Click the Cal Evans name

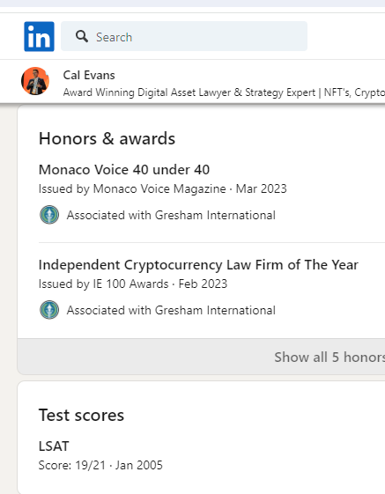pyautogui.click(x=89, y=76)
